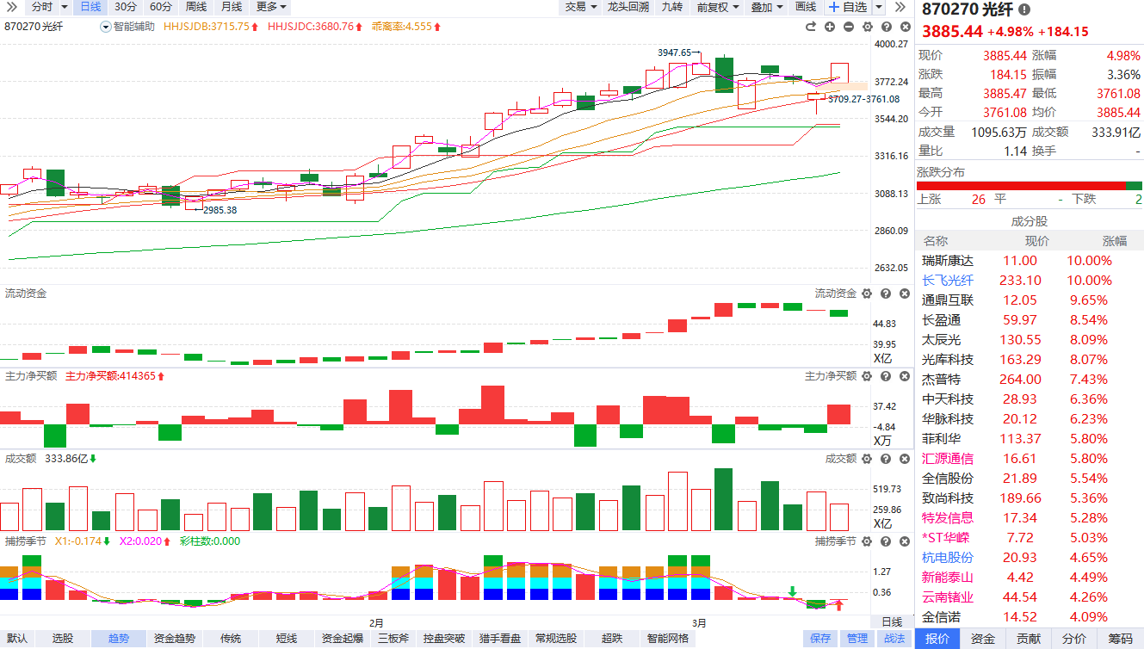
Task: Click the 成交额 X亿 unit label
Action: point(883,523)
